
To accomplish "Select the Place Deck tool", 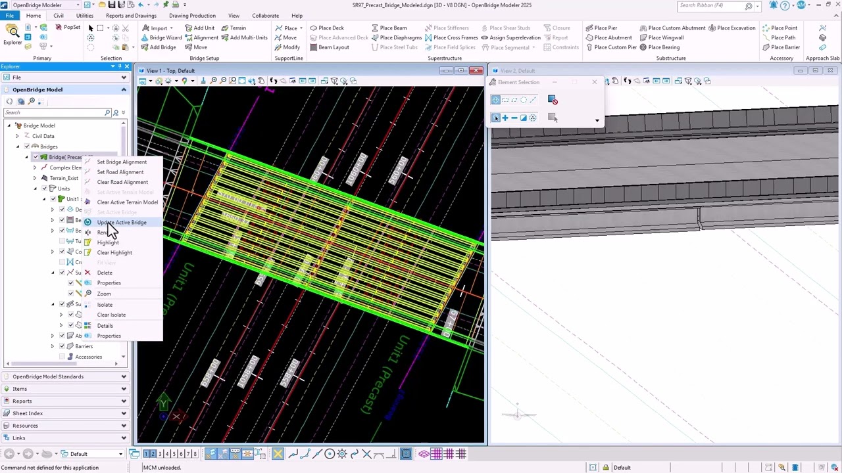I will (x=326, y=28).
